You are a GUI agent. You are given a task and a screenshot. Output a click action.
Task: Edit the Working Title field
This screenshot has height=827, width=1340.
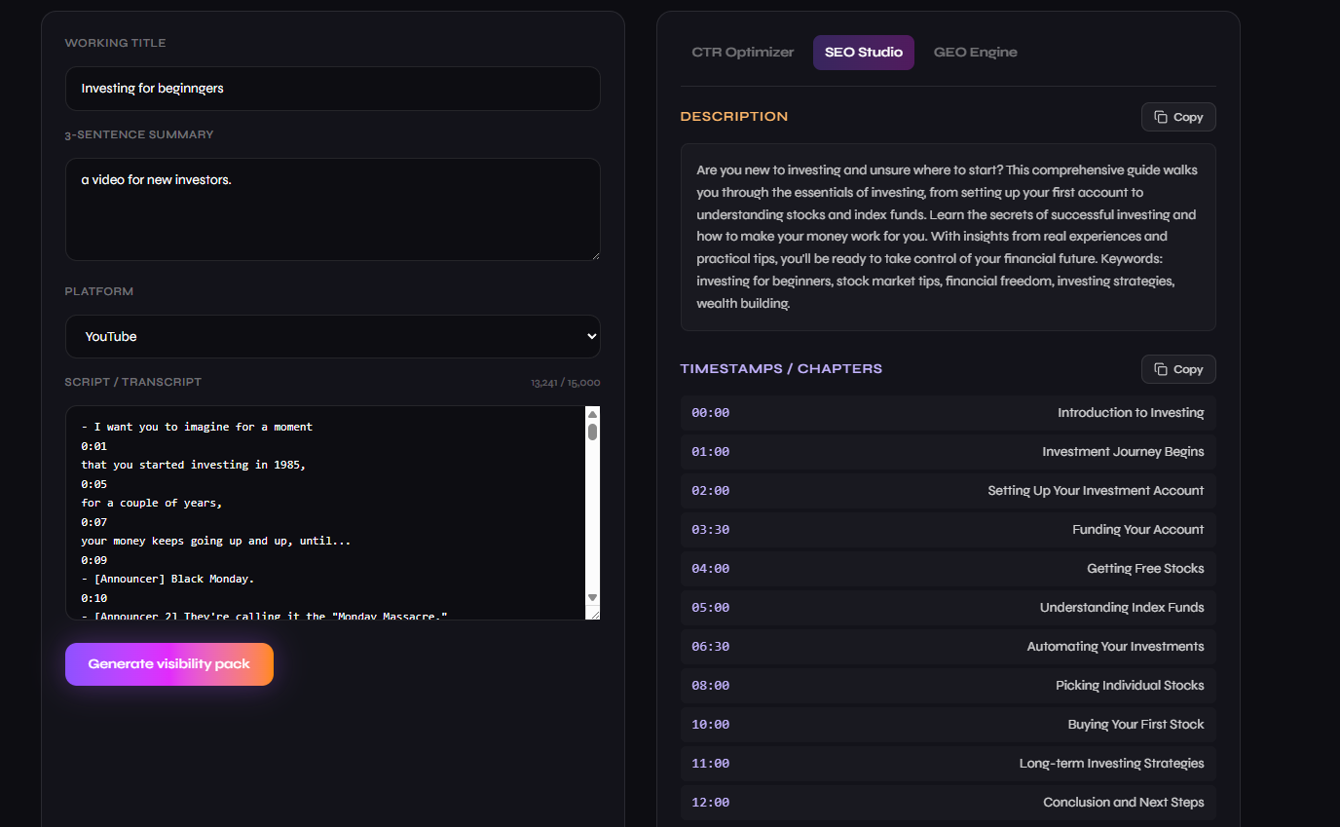click(x=333, y=89)
